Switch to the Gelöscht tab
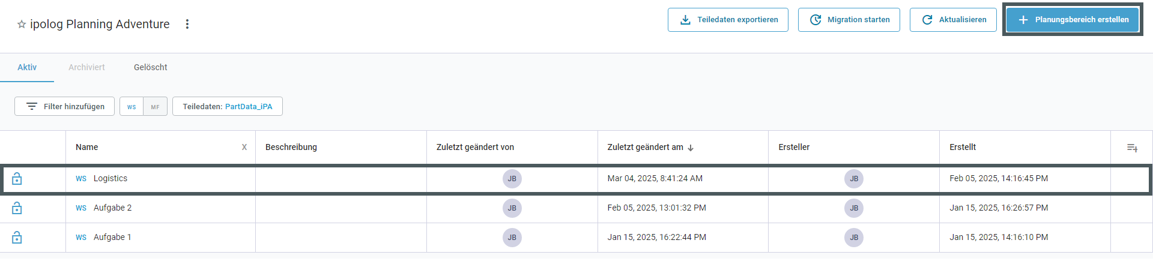The image size is (1153, 264). pos(151,67)
